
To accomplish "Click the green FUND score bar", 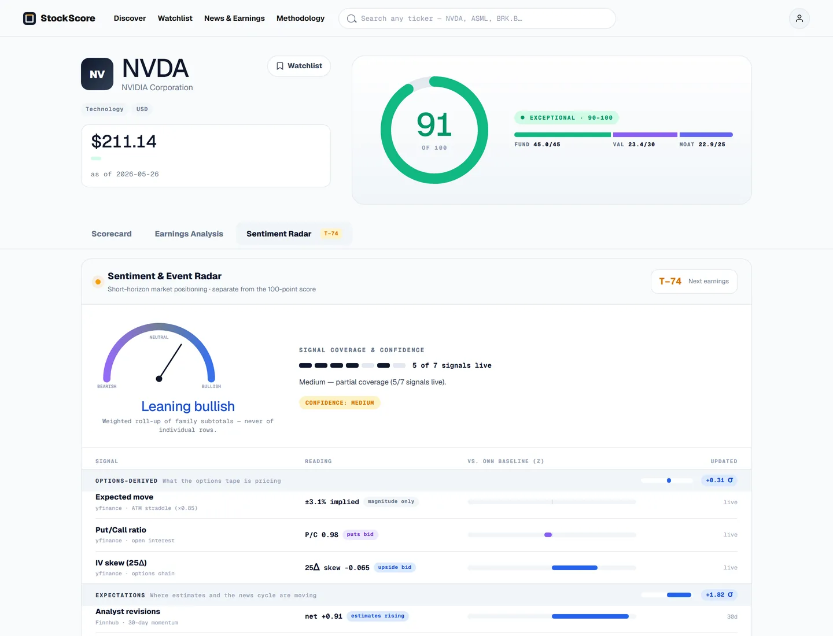I will click(x=562, y=135).
